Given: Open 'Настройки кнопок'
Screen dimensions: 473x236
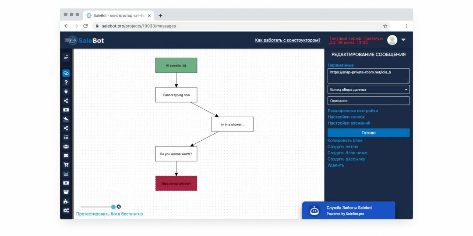Looking at the screenshot, I should point(346,117).
